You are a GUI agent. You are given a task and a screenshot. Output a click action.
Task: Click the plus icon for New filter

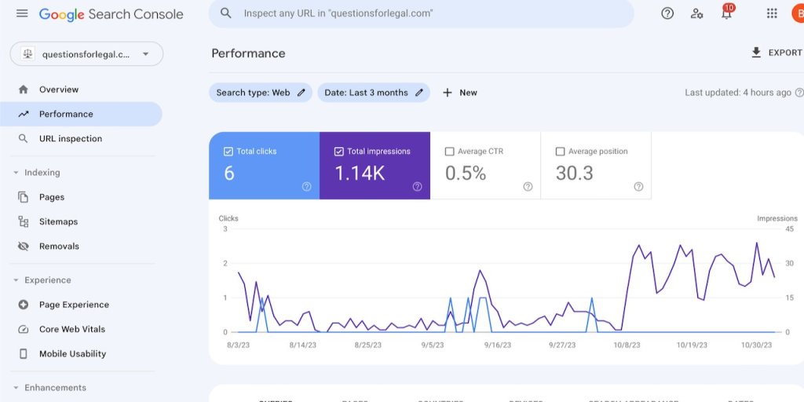447,93
